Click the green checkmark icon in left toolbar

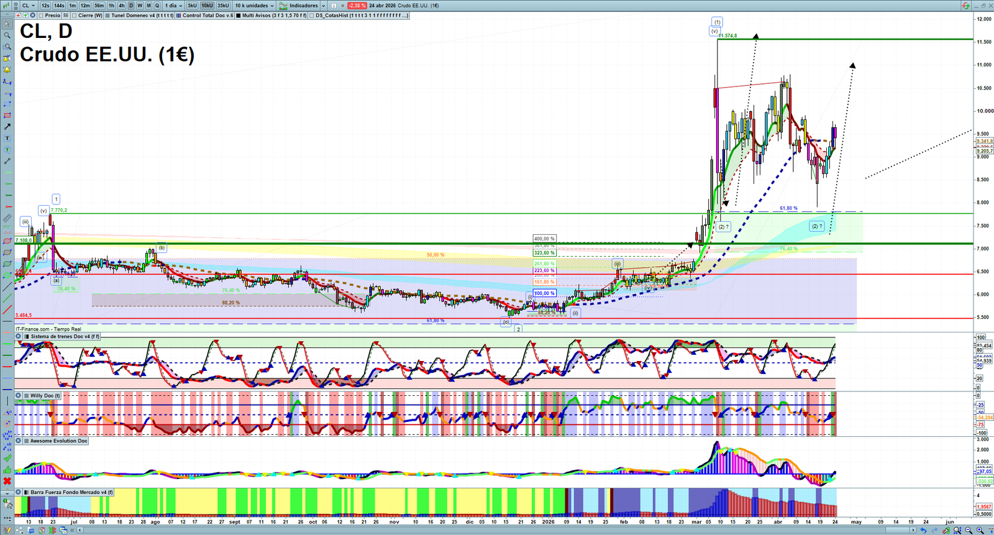7,459
